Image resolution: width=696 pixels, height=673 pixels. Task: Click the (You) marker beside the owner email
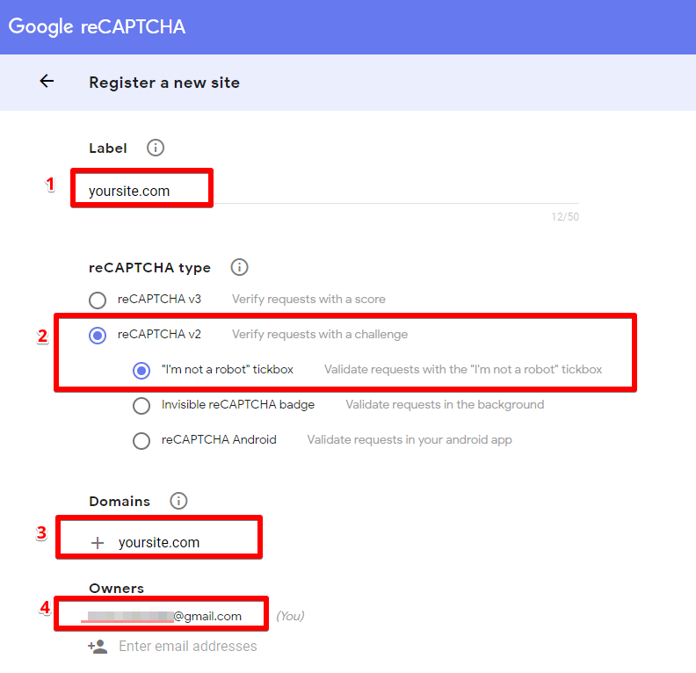290,616
